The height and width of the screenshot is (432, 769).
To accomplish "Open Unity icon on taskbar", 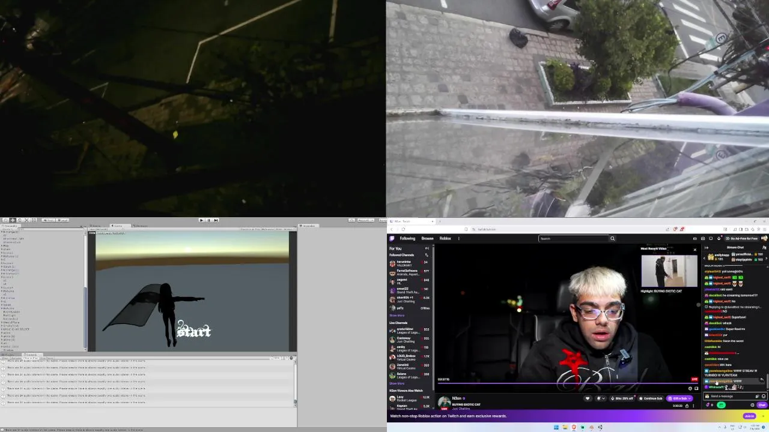I will pos(600,427).
